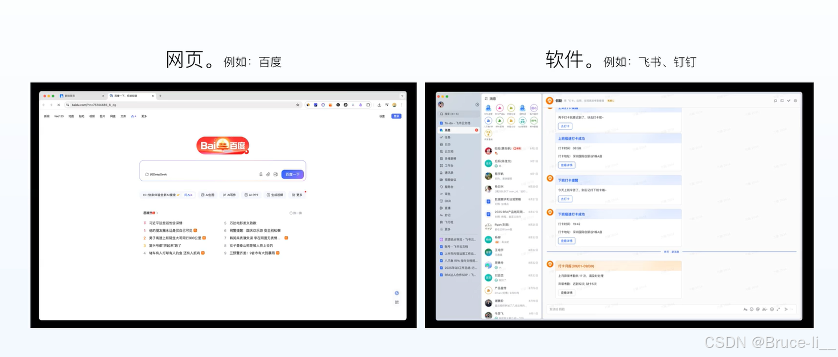838x357 pixels.
Task: Click the circled plus icon in message box
Action: [772, 309]
